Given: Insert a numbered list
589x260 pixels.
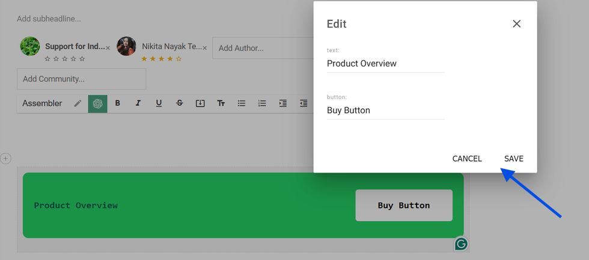Looking at the screenshot, I should (x=262, y=104).
